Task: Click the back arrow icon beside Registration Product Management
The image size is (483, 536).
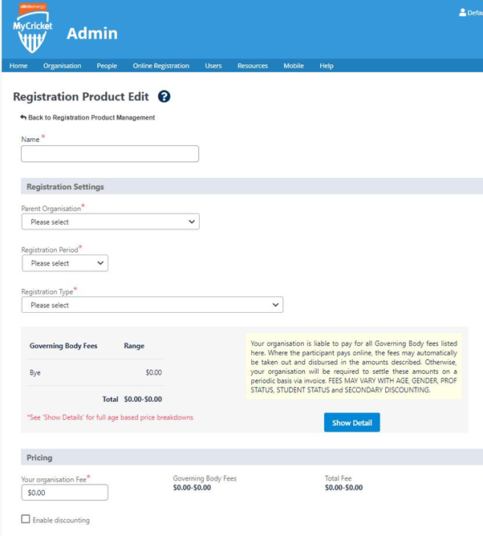Action: tap(23, 118)
